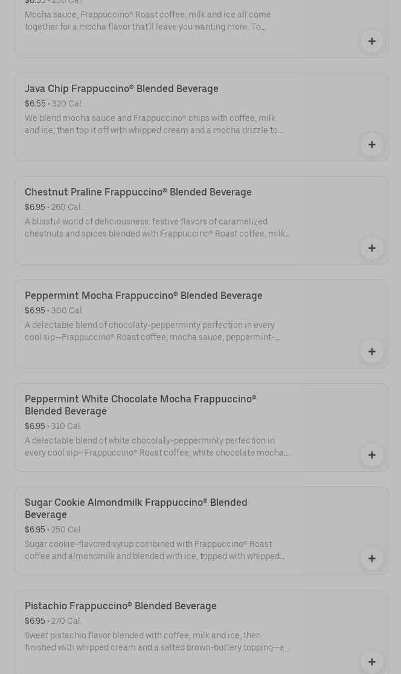The width and height of the screenshot is (401, 674).
Task: Select Peppermint Mocha Frappuccino Blended Beverage title
Action: point(144,296)
